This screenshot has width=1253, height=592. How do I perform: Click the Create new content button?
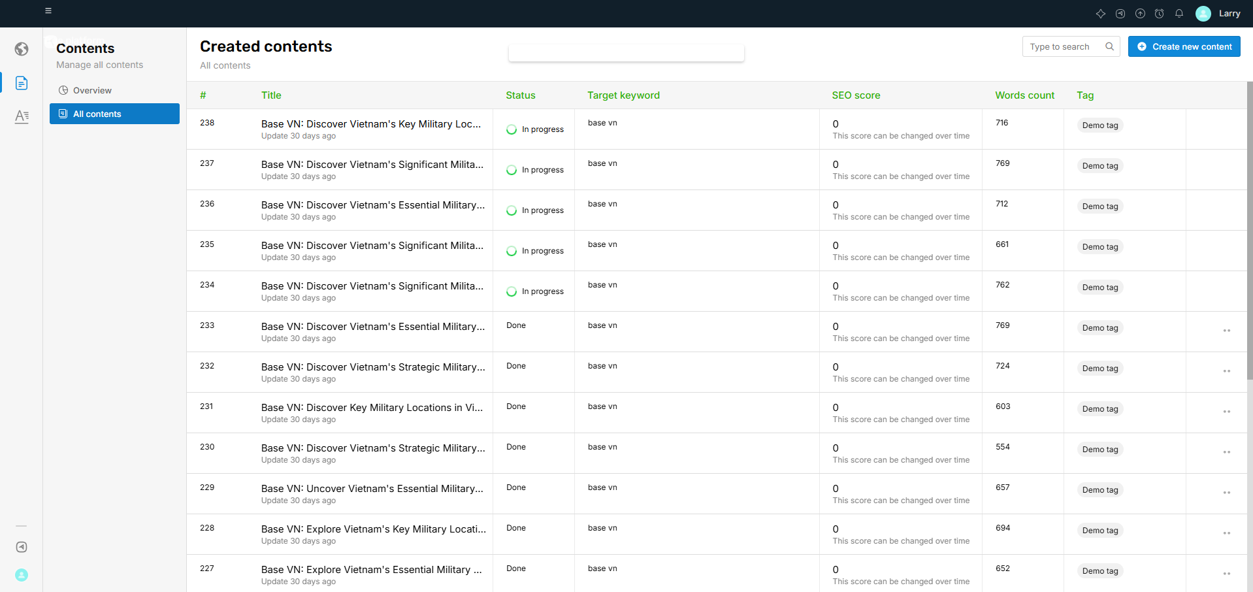[x=1184, y=46]
